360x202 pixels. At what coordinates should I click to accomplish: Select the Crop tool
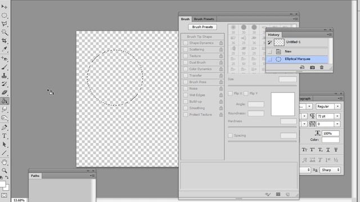pos(4,41)
